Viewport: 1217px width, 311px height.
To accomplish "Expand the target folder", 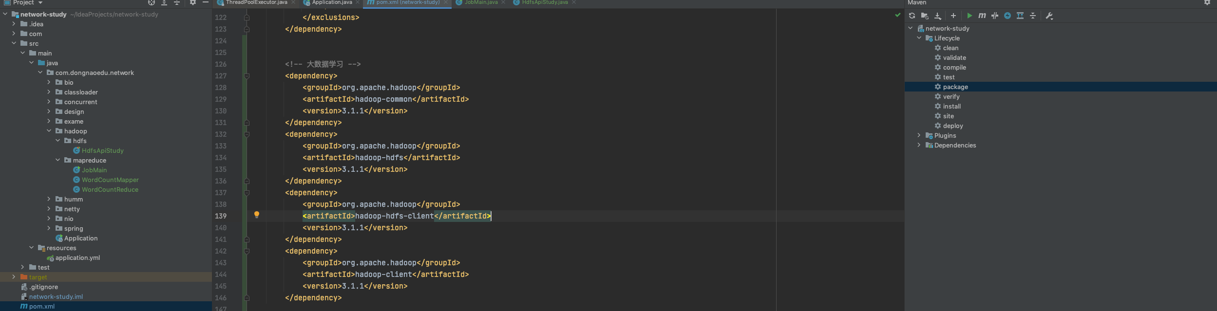I will coord(14,277).
